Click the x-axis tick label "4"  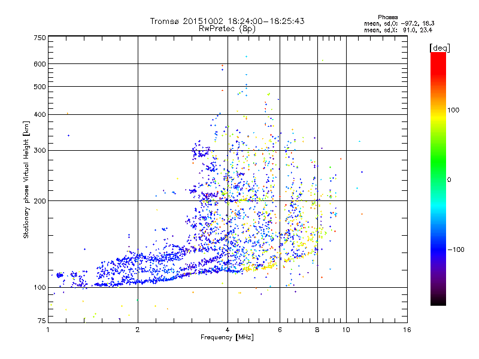228,330
